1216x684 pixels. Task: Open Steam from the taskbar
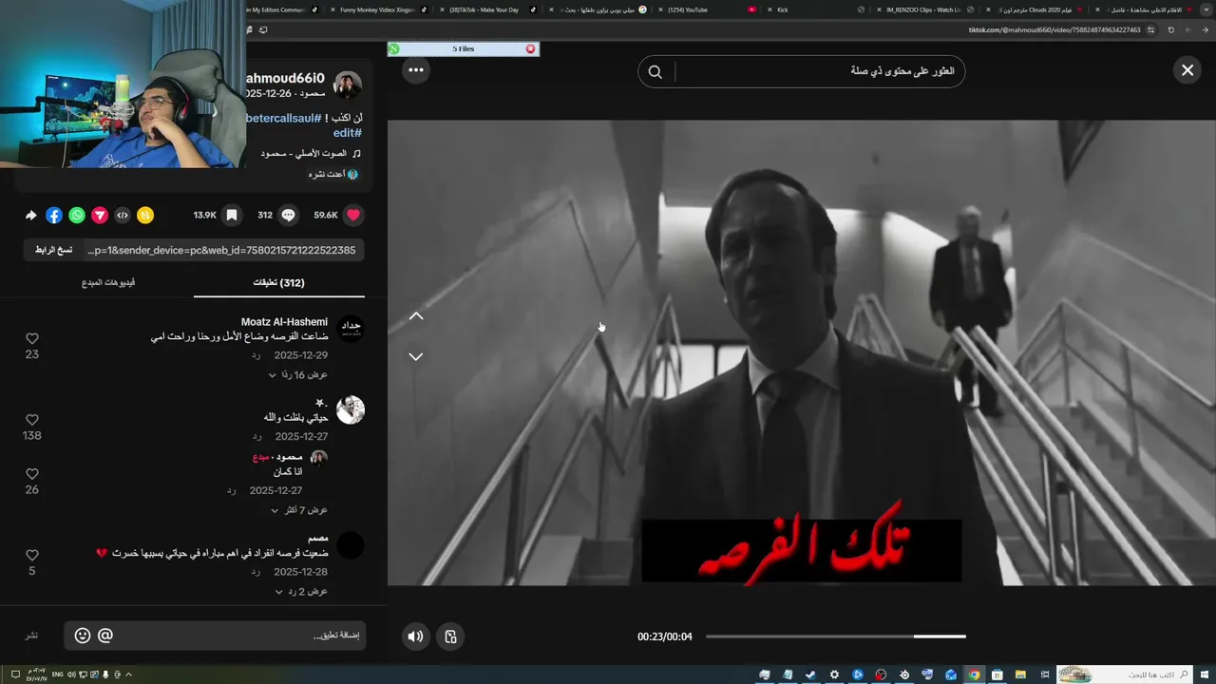click(x=810, y=674)
